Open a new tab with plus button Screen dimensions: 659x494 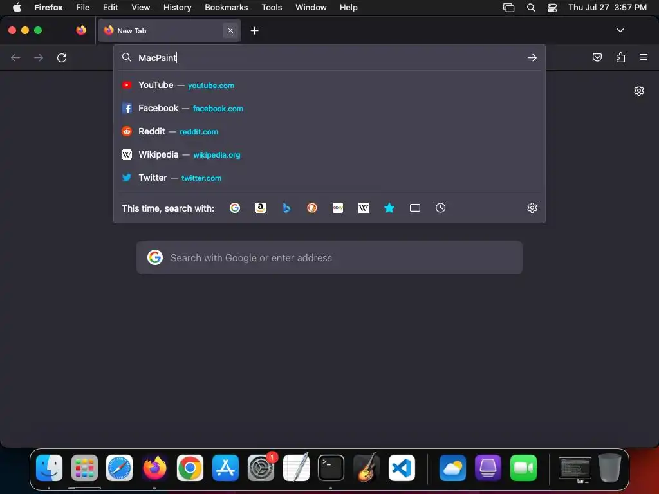pos(254,31)
